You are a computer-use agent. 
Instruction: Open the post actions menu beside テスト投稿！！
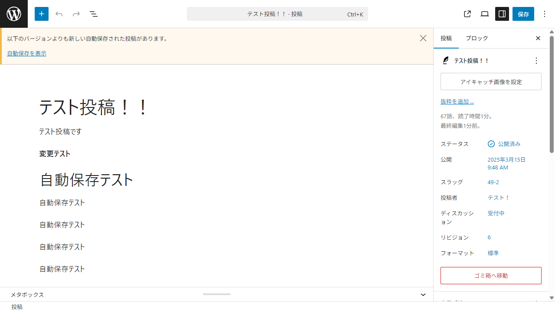tap(536, 61)
